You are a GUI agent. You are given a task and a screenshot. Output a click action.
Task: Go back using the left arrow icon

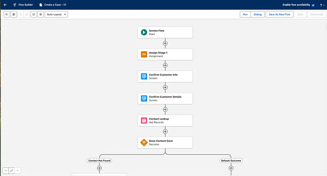pyautogui.click(x=5, y=5)
